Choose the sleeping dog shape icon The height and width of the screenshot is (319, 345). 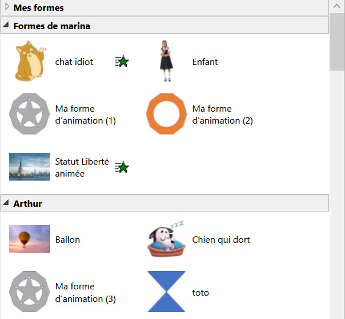click(x=167, y=239)
